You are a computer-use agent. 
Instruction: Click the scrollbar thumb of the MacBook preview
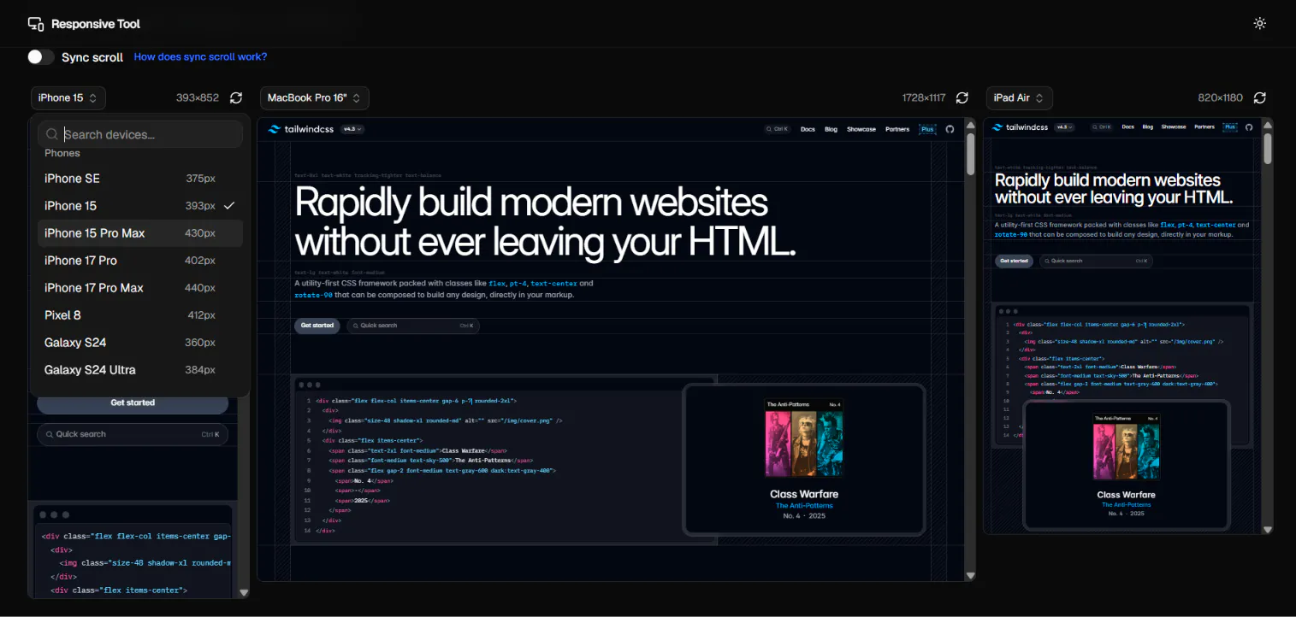[970, 154]
